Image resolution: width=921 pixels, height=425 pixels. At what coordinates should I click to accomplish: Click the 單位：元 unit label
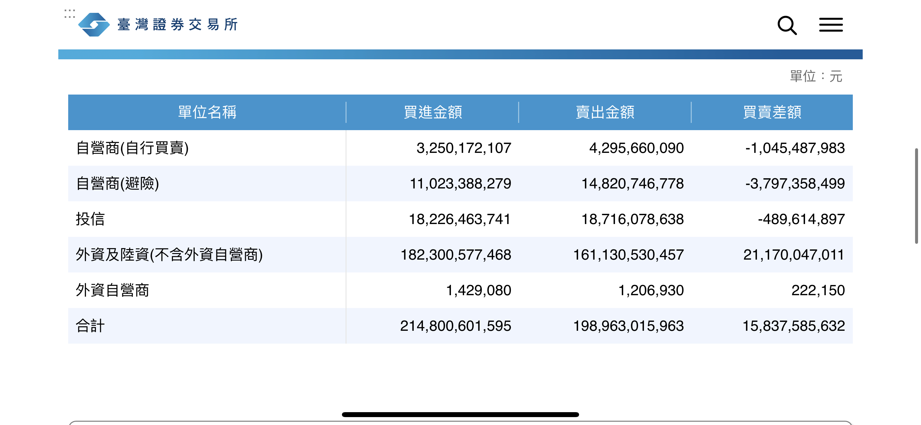(816, 76)
